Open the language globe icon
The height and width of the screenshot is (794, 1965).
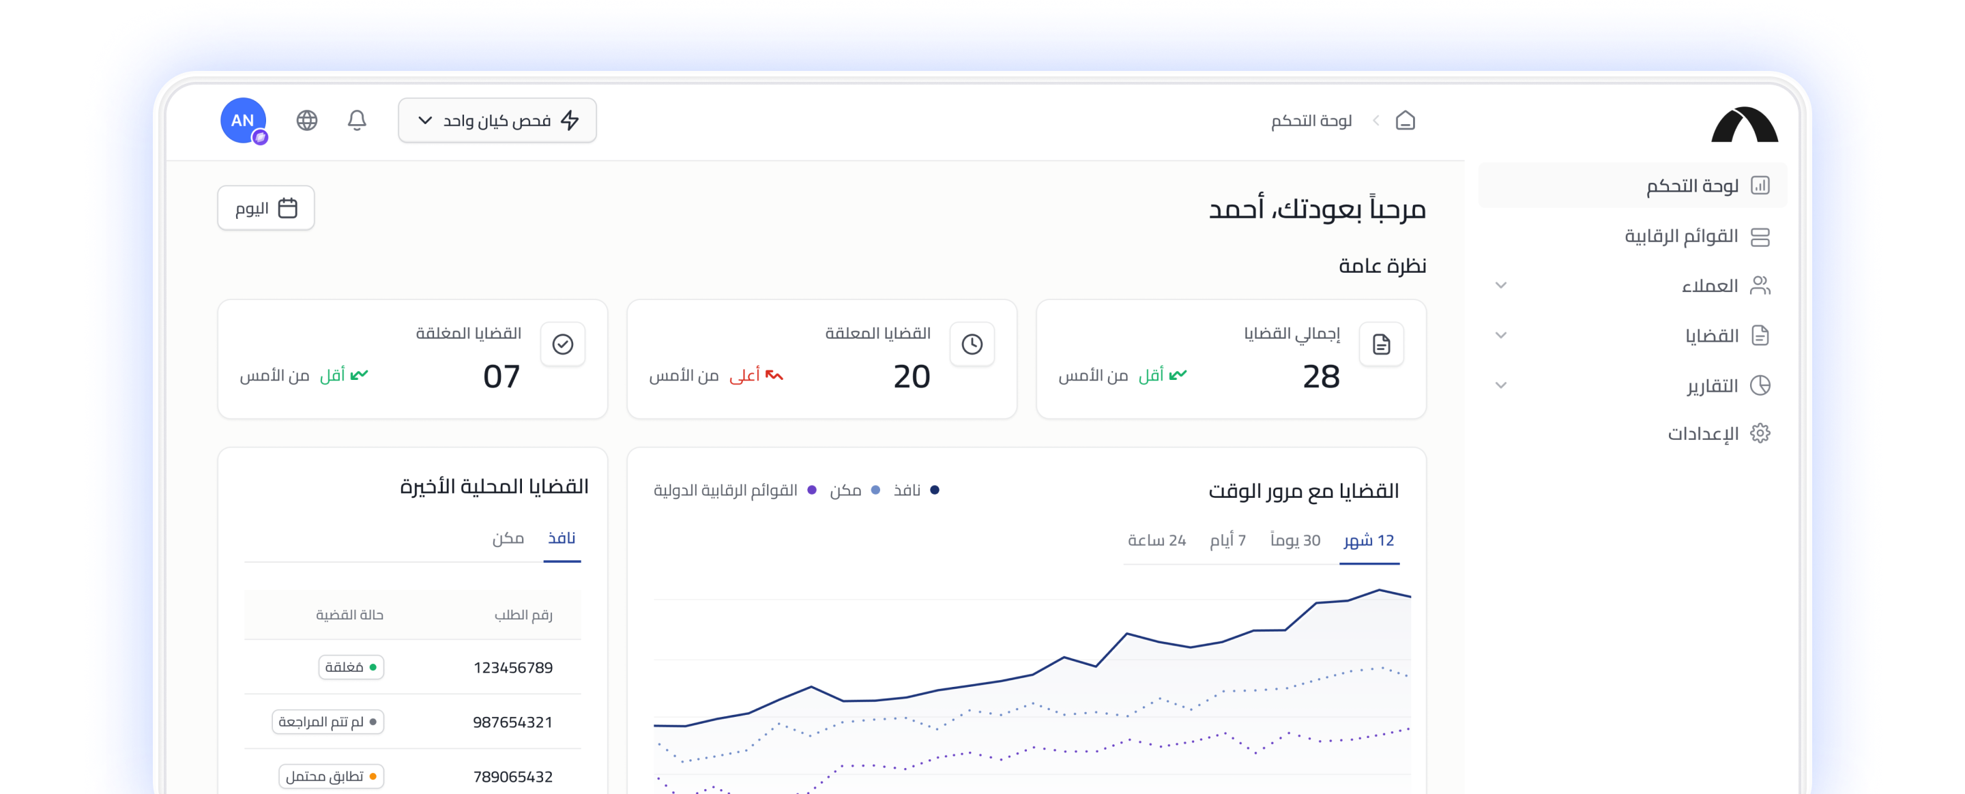(306, 121)
